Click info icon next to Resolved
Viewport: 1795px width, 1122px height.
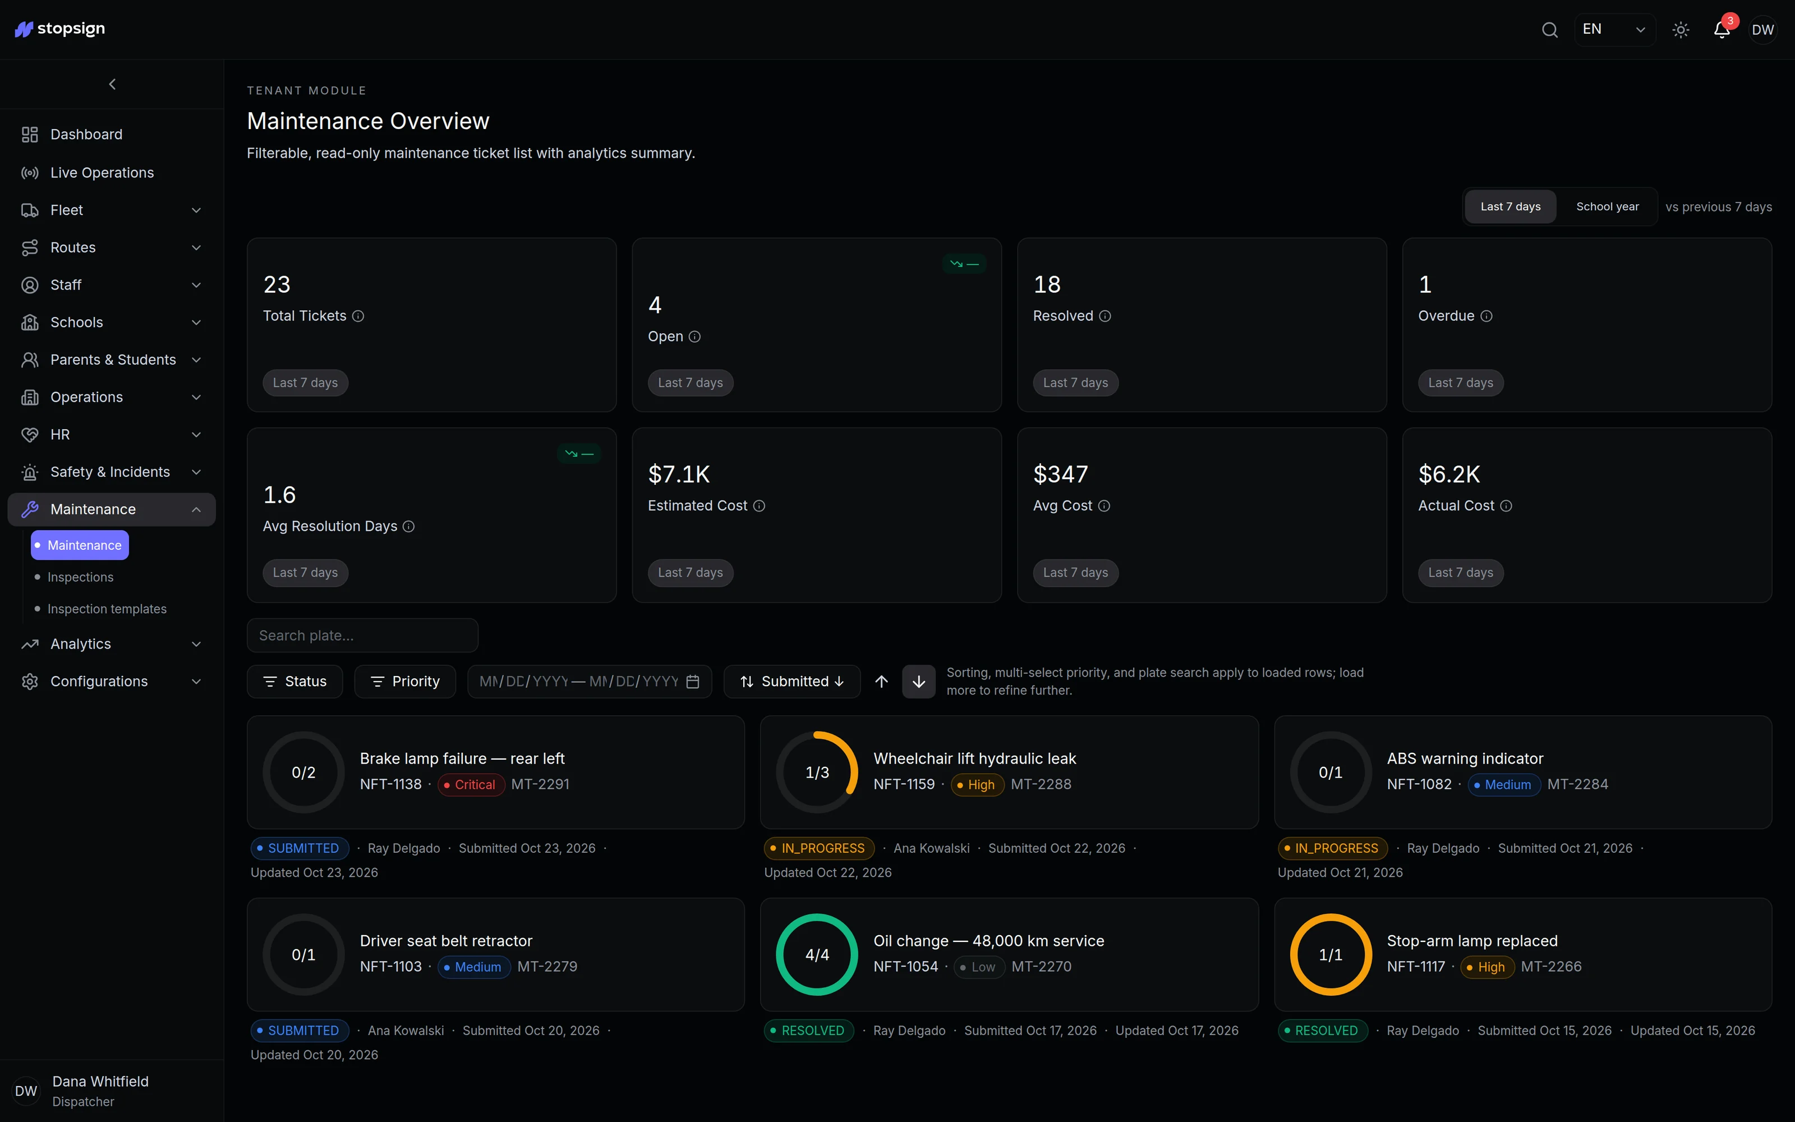pyautogui.click(x=1104, y=316)
